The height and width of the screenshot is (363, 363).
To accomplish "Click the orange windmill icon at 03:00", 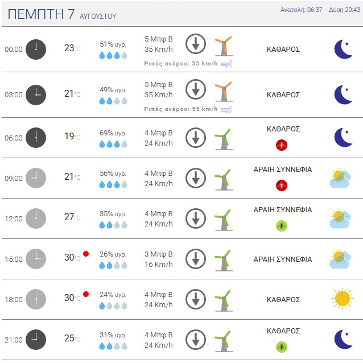I will [224, 92].
